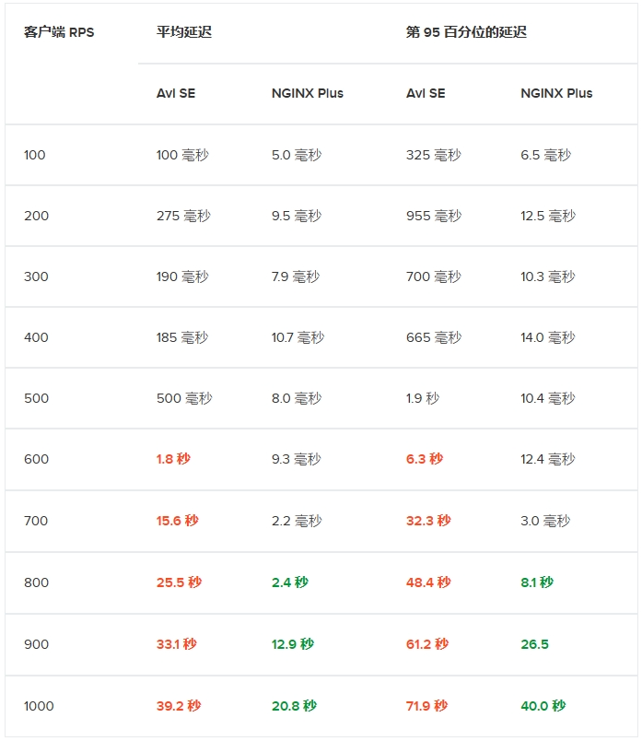Click the red 1.8 秒 value
642x741 pixels.
(x=173, y=459)
